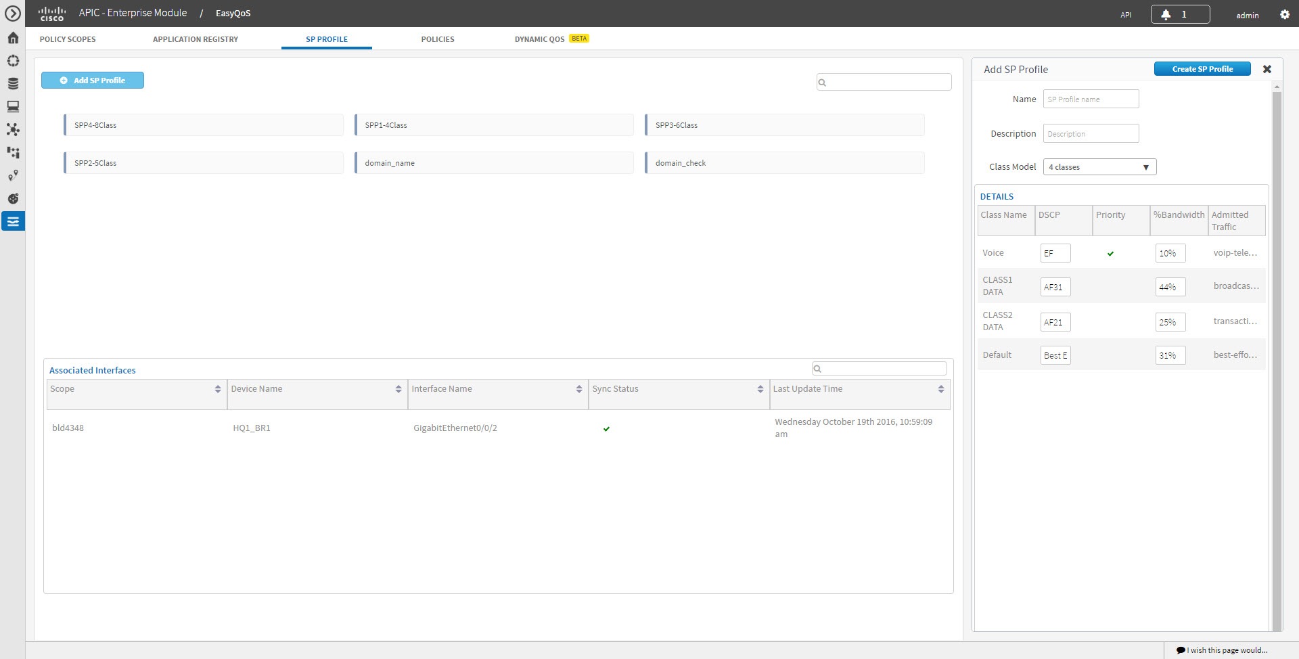Click the Create SP Profile button
Screen dimensions: 1299x659
coord(1202,69)
